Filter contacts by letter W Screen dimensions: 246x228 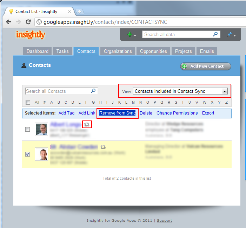pos(205,102)
